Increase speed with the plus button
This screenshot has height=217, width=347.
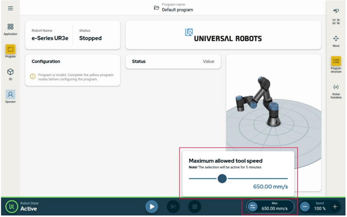coord(334,207)
